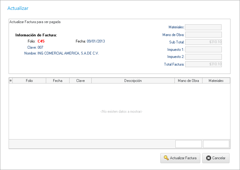Screen dimensions: 240x170
Task: Click the Mano de Obra column header
Action: 188,81
